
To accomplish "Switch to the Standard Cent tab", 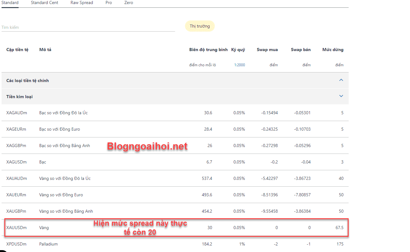I will point(44,3).
